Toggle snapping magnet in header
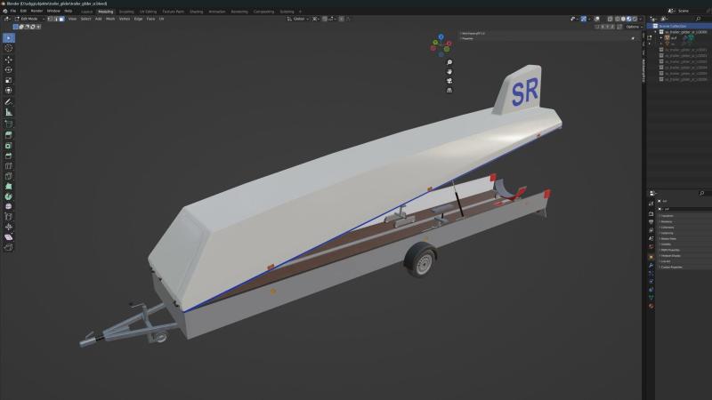 (x=325, y=19)
